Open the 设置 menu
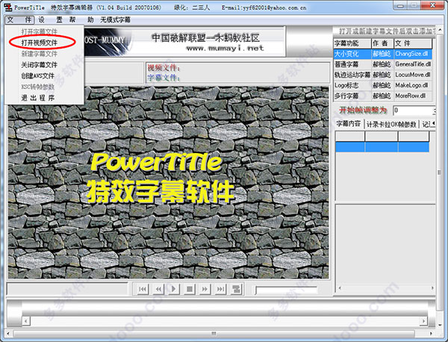This screenshot has width=448, height=342. click(50, 19)
